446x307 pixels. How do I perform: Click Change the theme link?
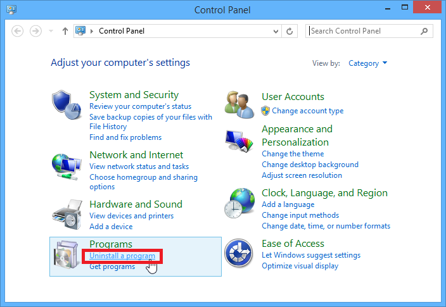[293, 154]
